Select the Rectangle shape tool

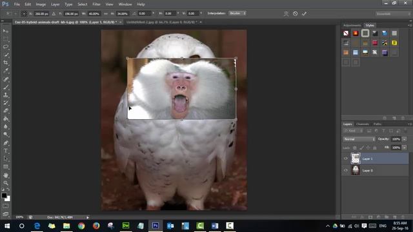6,167
